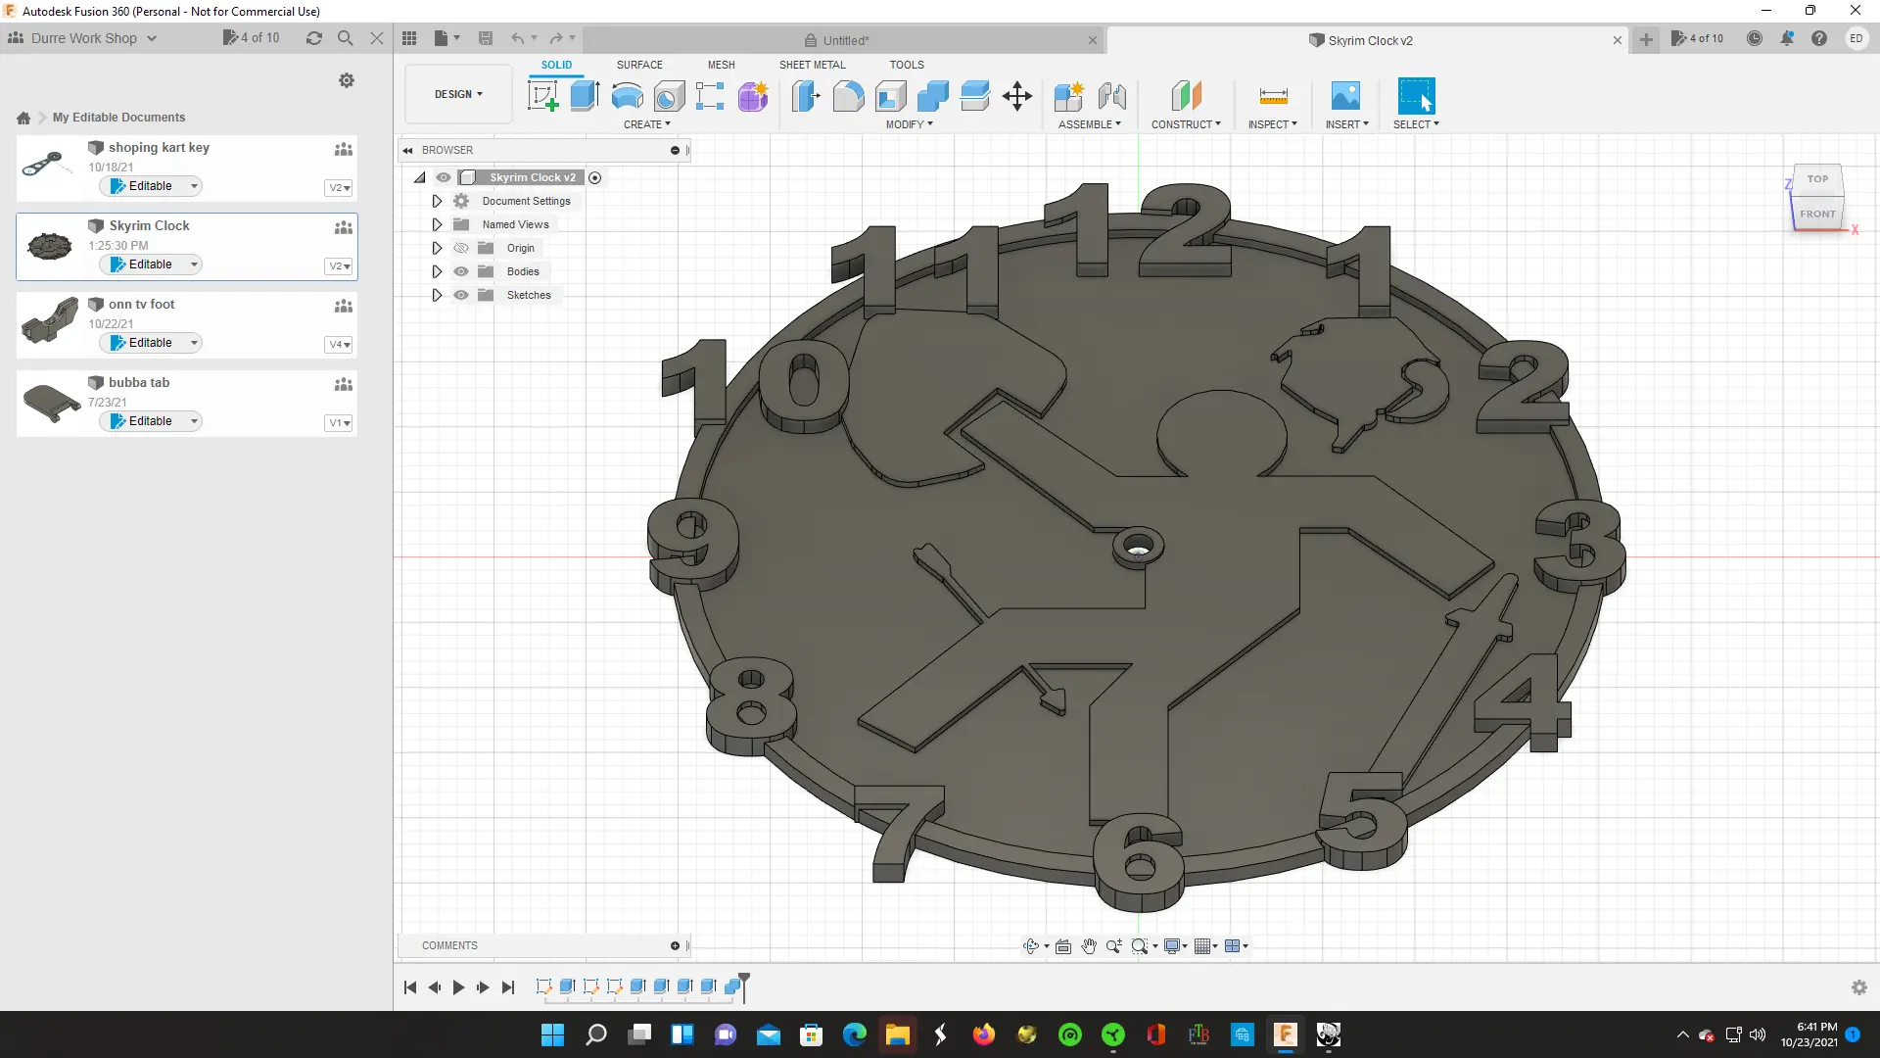Screen dimensions: 1880x1058
Task: Click My Editable Documents breadcrumb
Action: (118, 118)
